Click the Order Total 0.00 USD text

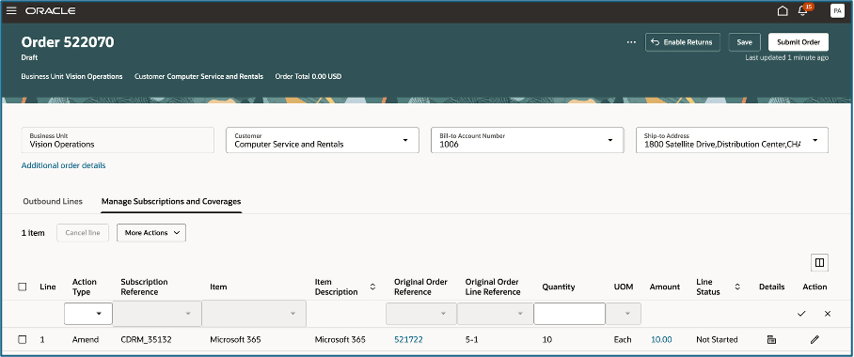tap(308, 76)
